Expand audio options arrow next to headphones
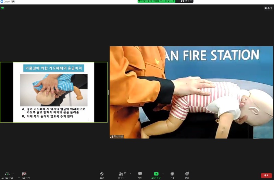The image size is (274, 180). coord(13,174)
